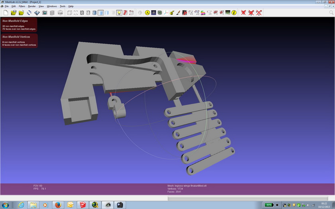Click the FOV: 60 readout

38,186
